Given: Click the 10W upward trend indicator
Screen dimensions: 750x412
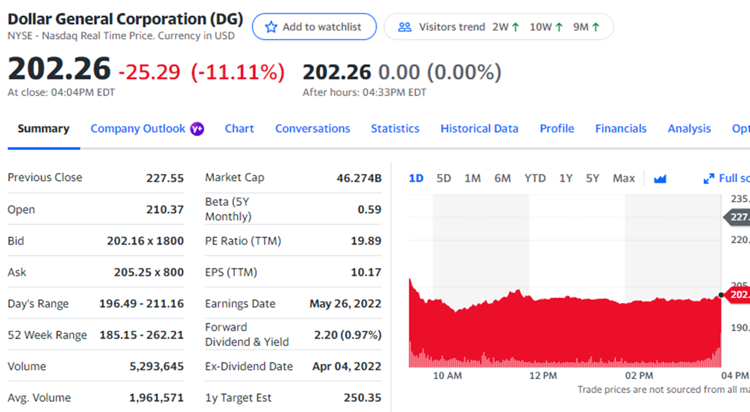Looking at the screenshot, I should point(546,27).
